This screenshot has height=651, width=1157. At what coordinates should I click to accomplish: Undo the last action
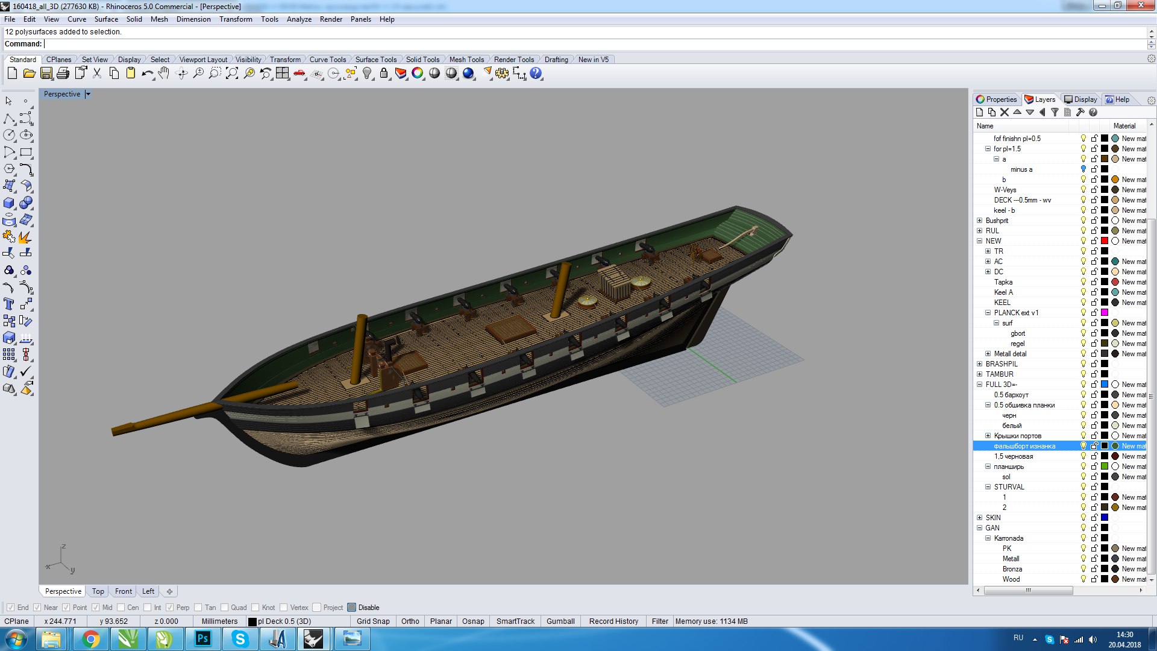147,74
